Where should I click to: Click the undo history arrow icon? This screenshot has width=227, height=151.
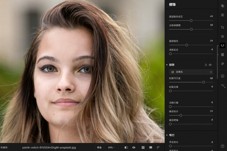223,86
